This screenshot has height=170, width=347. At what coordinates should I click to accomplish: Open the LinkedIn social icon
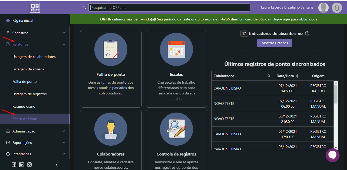click(x=22, y=165)
